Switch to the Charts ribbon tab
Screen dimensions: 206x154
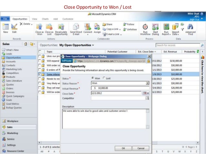click(x=45, y=19)
